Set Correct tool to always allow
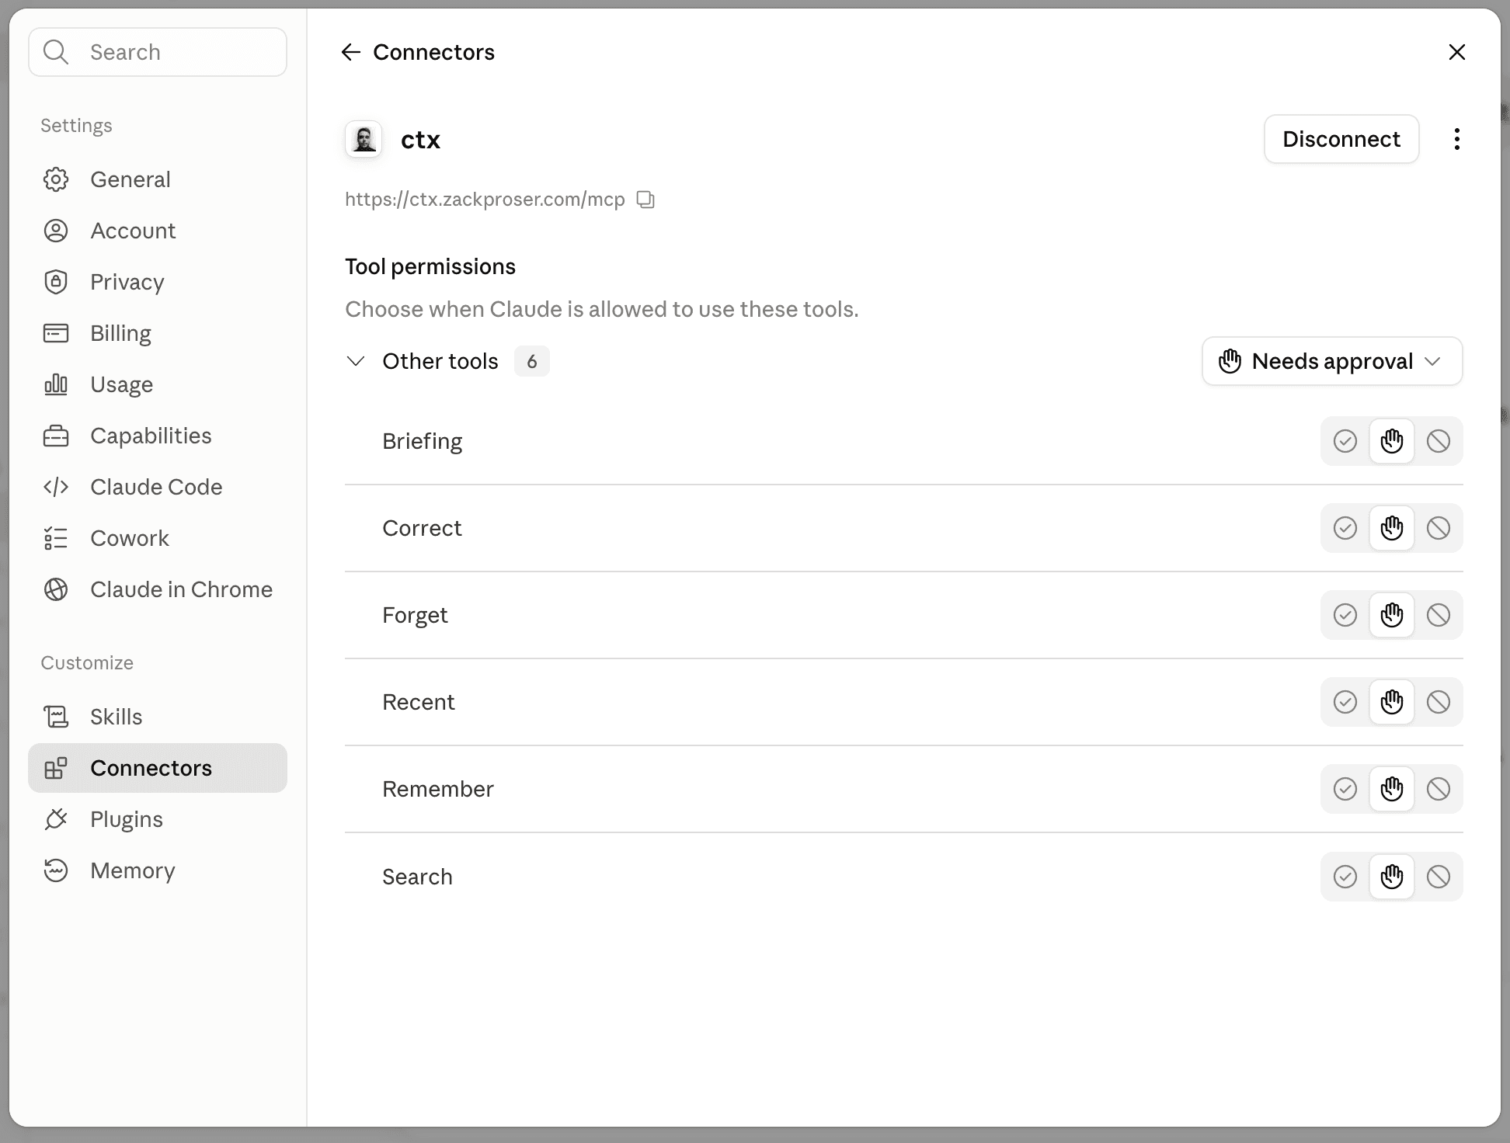1510x1143 pixels. coord(1345,528)
